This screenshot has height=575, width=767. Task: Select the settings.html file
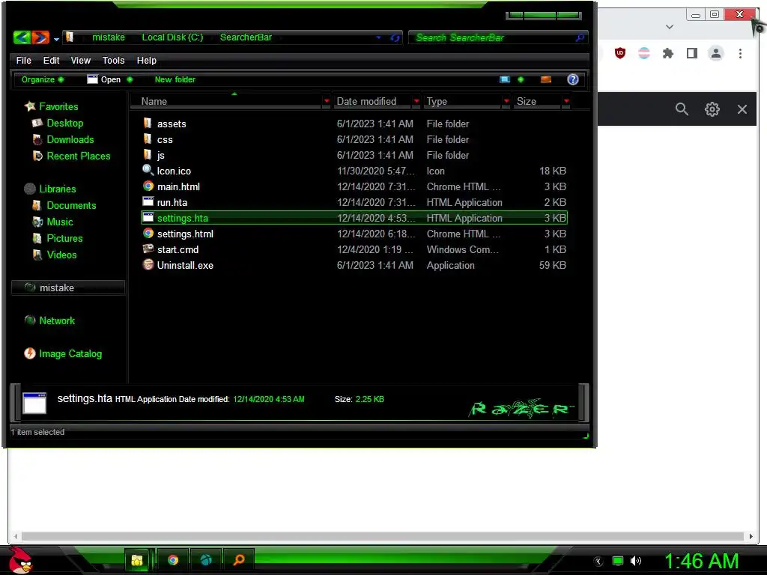click(x=354, y=234)
